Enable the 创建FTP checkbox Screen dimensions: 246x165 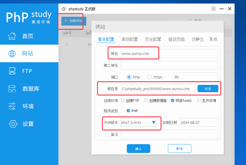[x=123, y=100]
